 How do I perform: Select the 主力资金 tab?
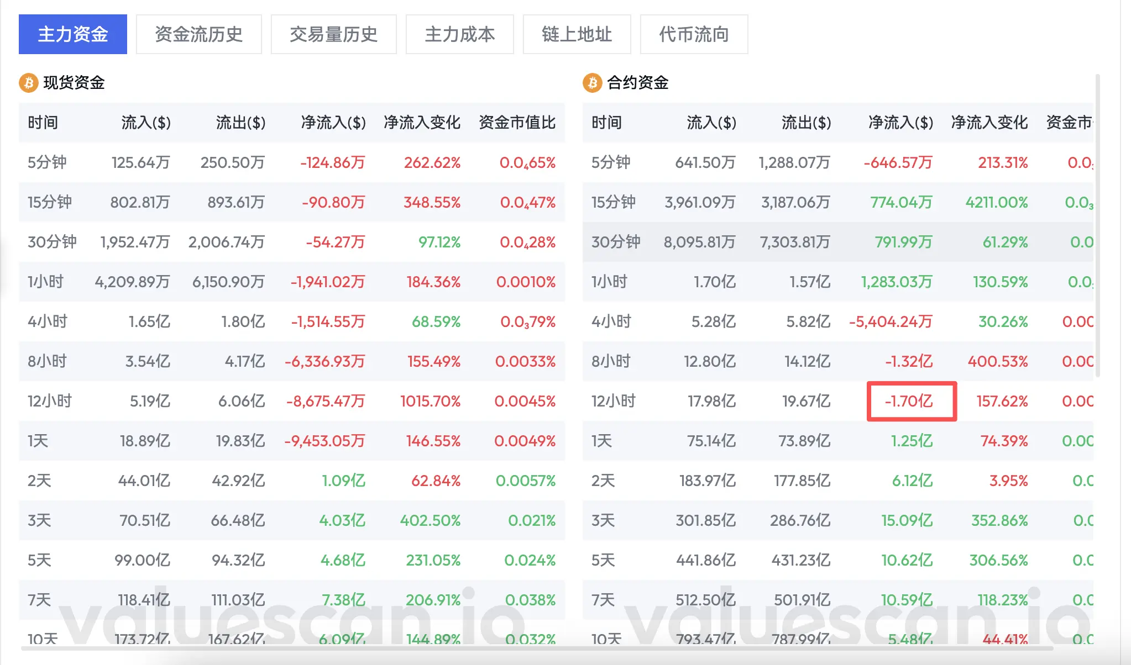click(73, 34)
